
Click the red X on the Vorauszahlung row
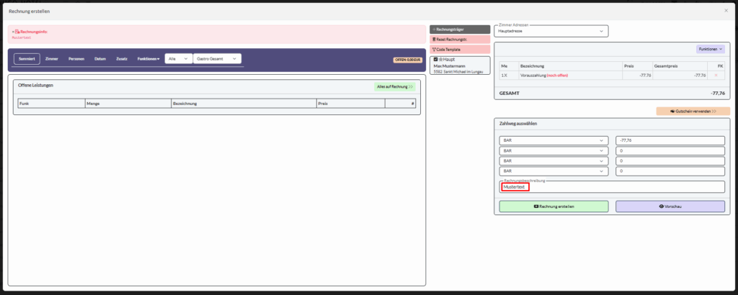[715, 75]
